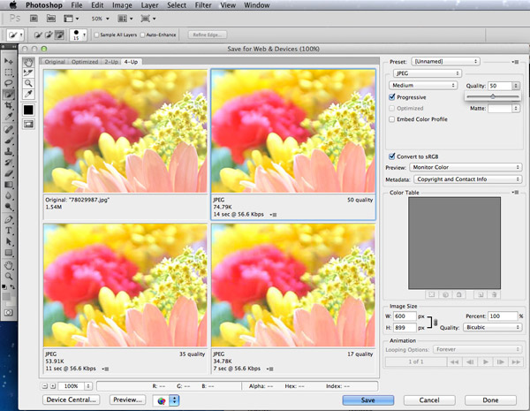Expand the Medium compression quality dropdown
This screenshot has height=411, width=530.
pos(424,85)
